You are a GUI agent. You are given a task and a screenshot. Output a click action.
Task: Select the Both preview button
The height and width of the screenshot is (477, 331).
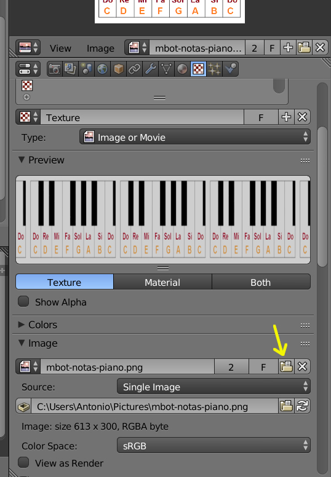click(x=261, y=282)
